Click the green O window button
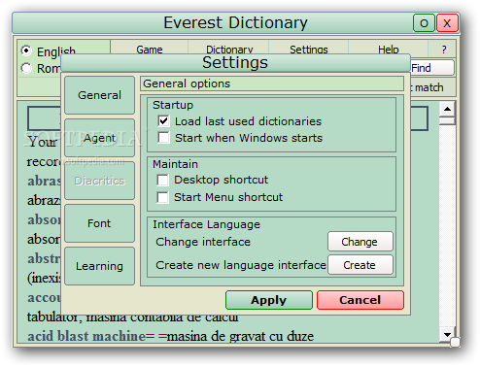Viewport: 480px width, 367px height. (x=424, y=23)
